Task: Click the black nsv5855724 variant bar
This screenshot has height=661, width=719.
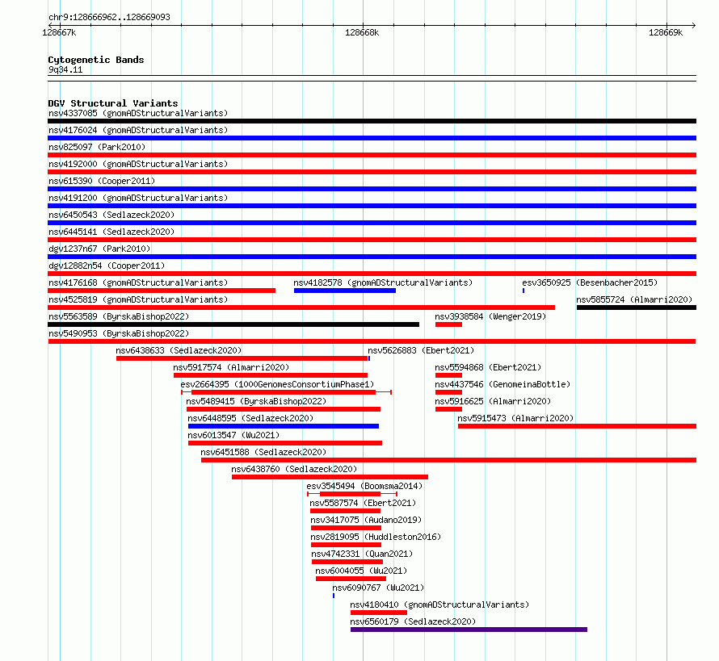Action: tap(637, 307)
